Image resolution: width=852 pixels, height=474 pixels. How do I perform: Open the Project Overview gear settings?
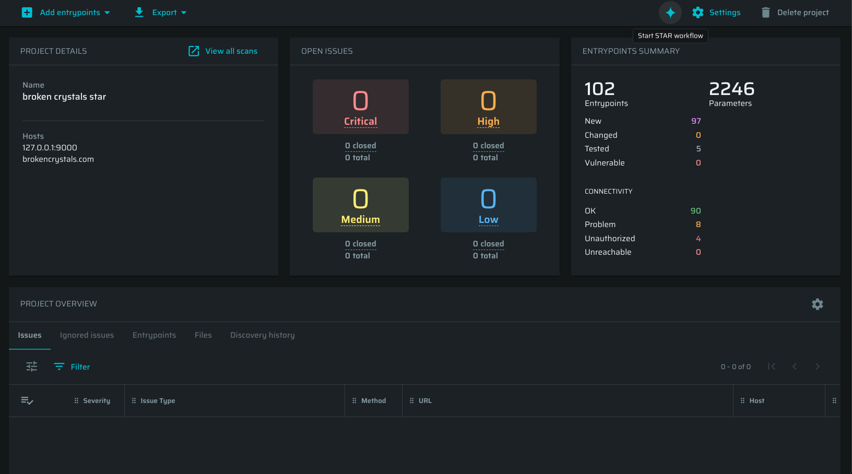coord(817,304)
